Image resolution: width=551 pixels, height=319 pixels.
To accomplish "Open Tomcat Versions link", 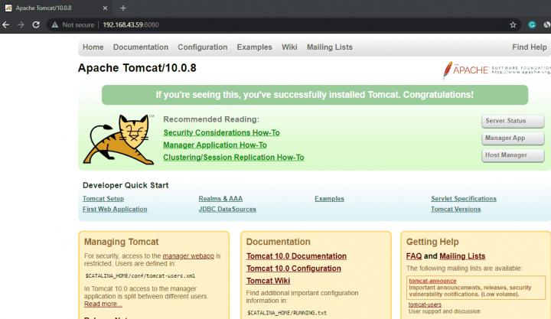I will [x=456, y=209].
